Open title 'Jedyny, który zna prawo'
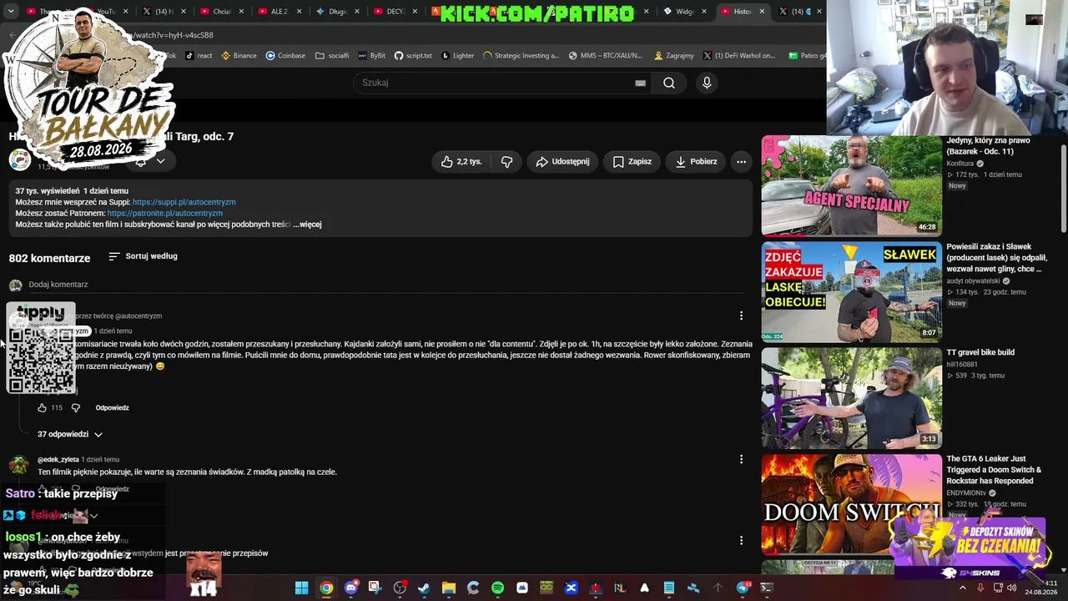The width and height of the screenshot is (1068, 601). point(988,146)
